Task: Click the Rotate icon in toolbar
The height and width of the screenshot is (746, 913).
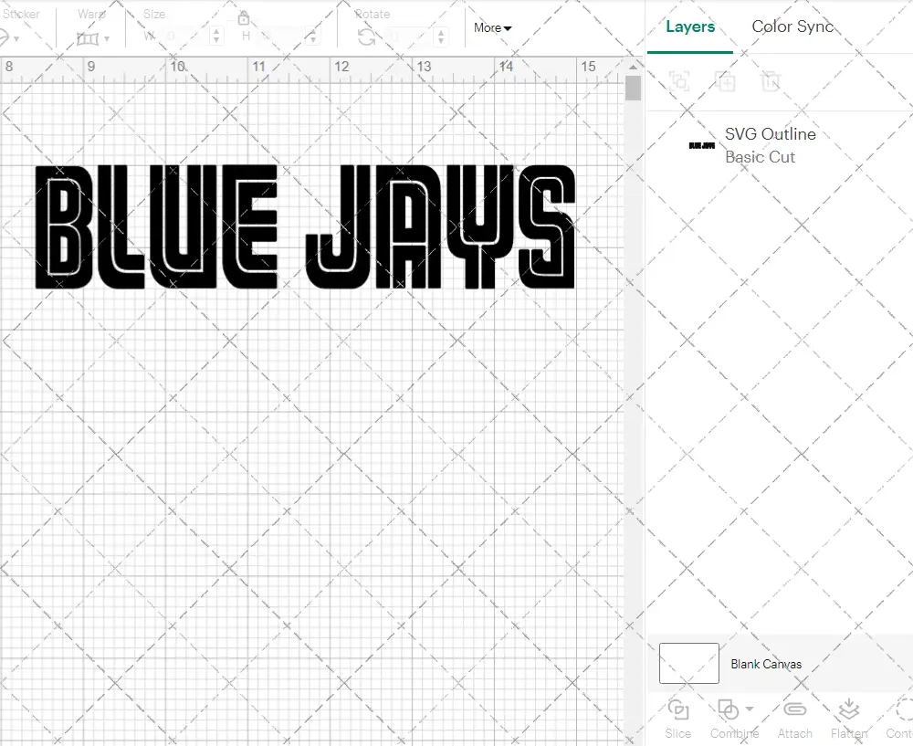Action: coord(367,37)
